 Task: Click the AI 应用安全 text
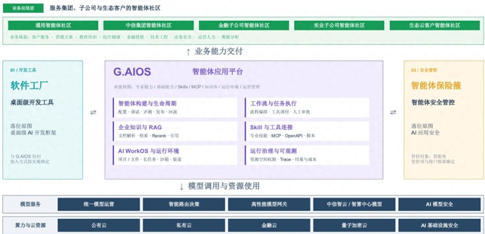(426, 133)
